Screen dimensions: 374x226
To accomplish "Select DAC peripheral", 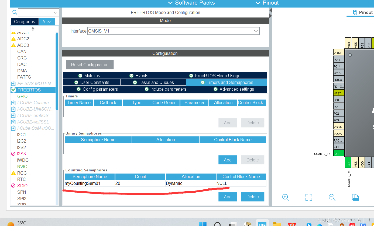I will click(22, 64).
